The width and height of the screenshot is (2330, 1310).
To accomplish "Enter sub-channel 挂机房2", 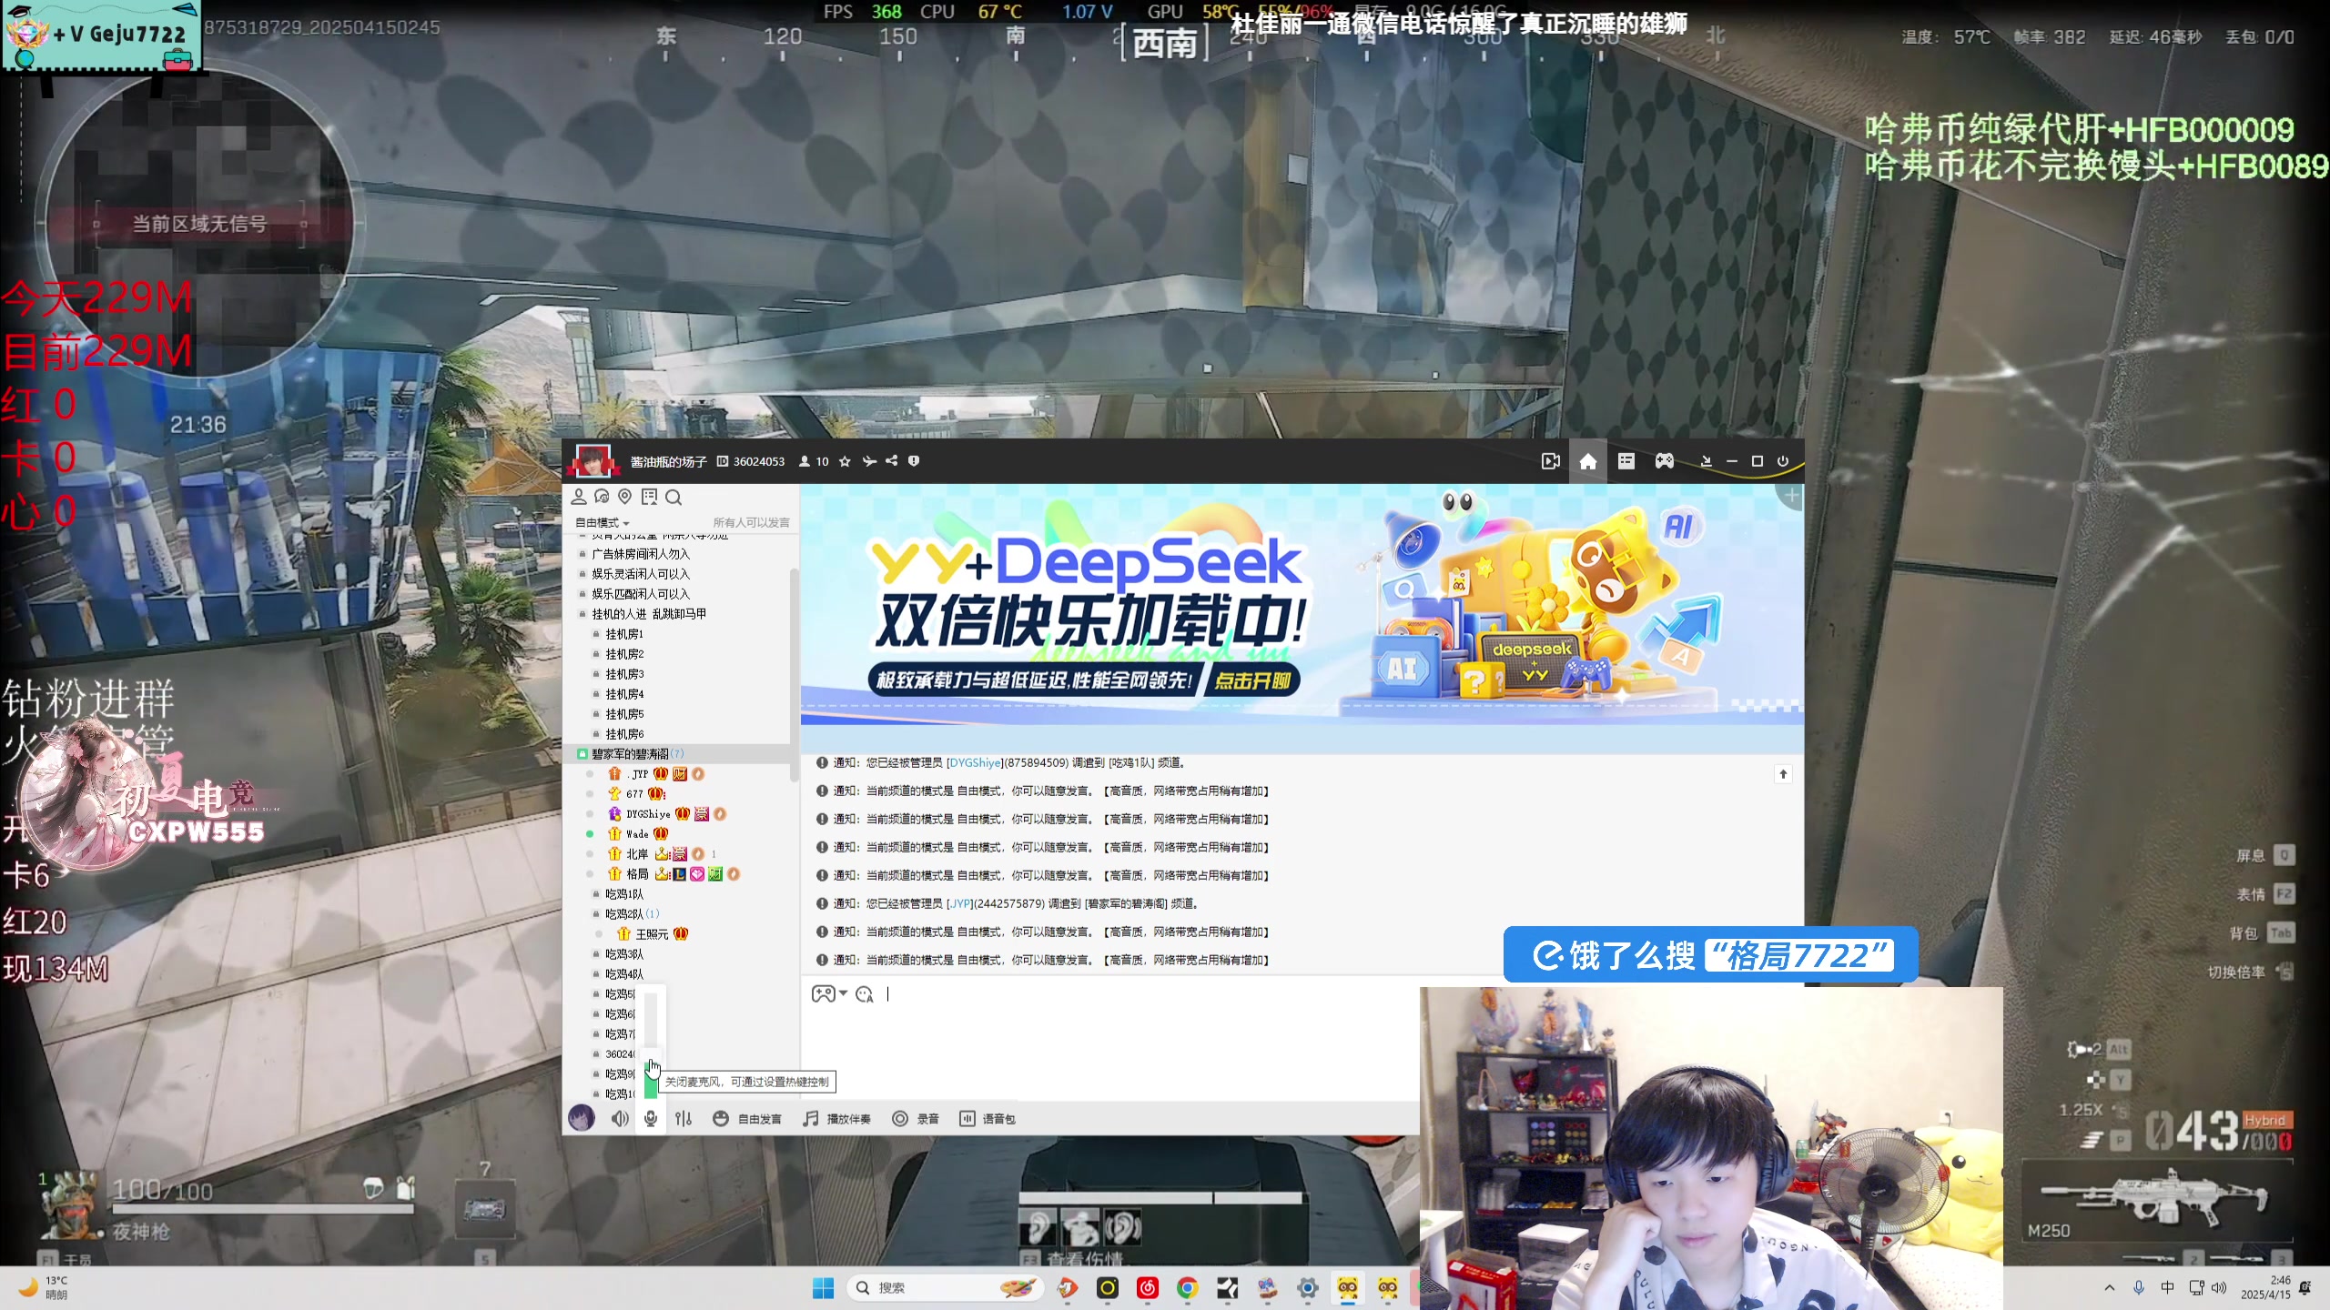I will [x=624, y=654].
